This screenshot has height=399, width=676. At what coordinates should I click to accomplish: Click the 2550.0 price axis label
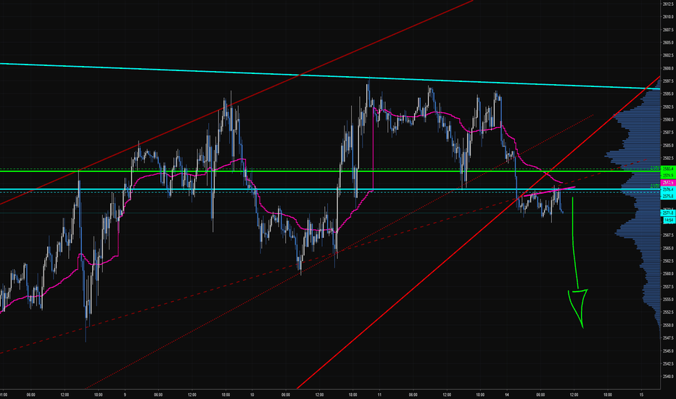pos(668,325)
